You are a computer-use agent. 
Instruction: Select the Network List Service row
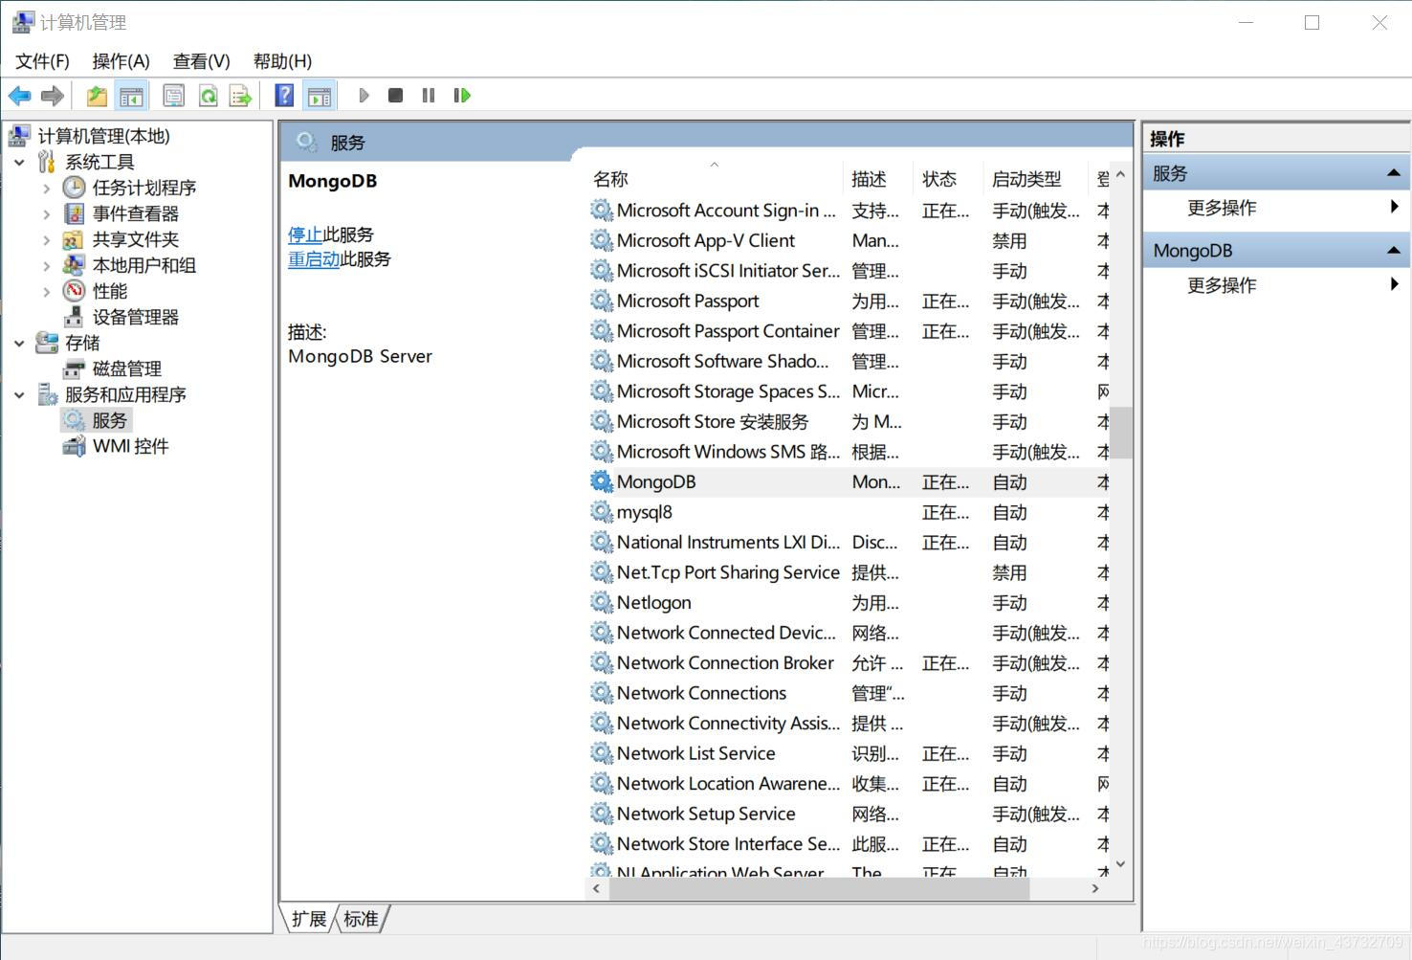(848, 753)
